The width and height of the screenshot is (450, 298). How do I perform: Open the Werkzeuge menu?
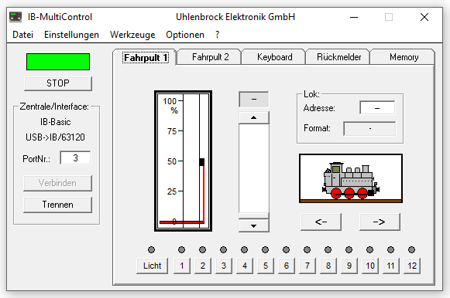click(x=132, y=35)
